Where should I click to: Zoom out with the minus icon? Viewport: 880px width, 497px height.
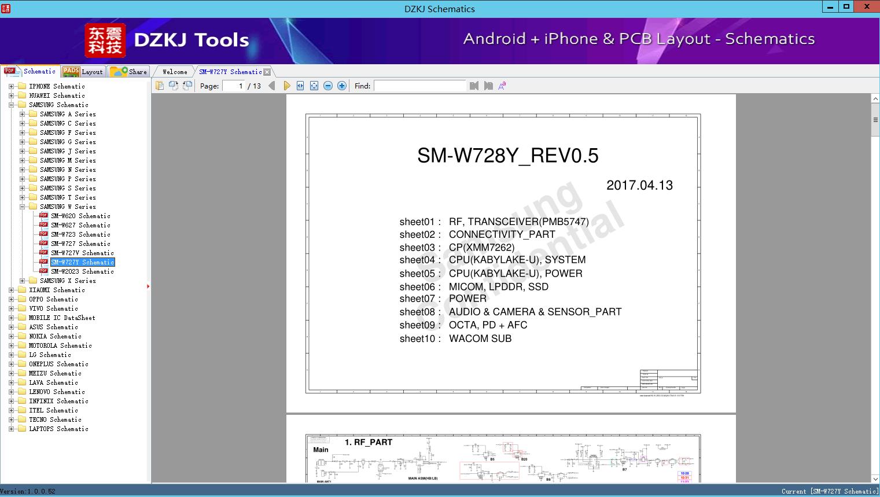(x=328, y=86)
